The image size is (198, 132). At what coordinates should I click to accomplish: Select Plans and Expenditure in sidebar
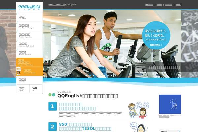point(29,36)
